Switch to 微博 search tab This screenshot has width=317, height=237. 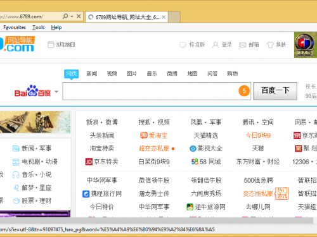172,73
